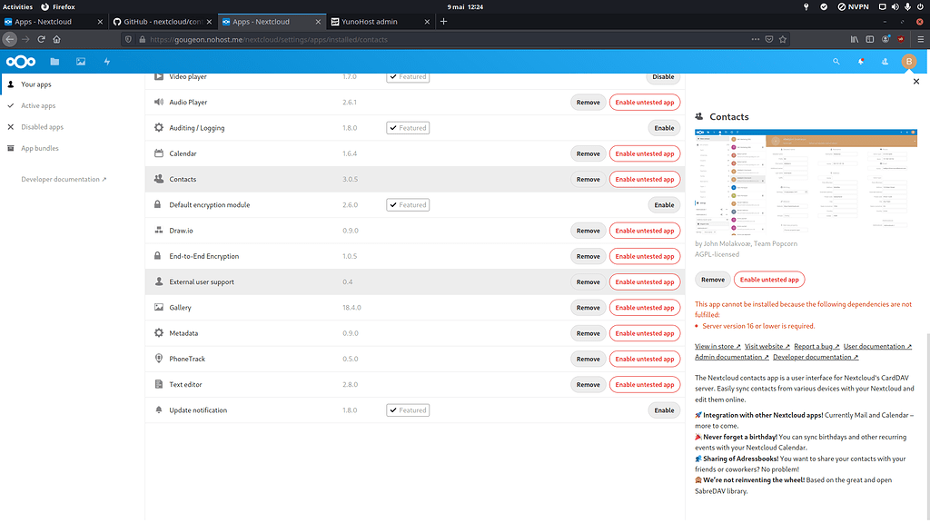Open Visit website link
930x523 pixels.
(x=767, y=346)
